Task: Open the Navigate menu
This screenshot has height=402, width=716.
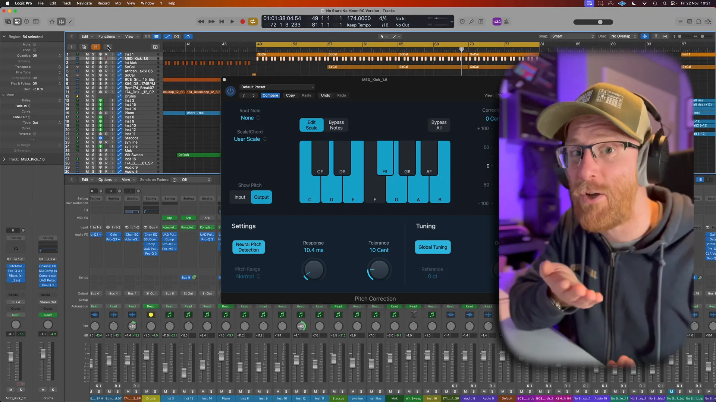Action: pos(84,3)
